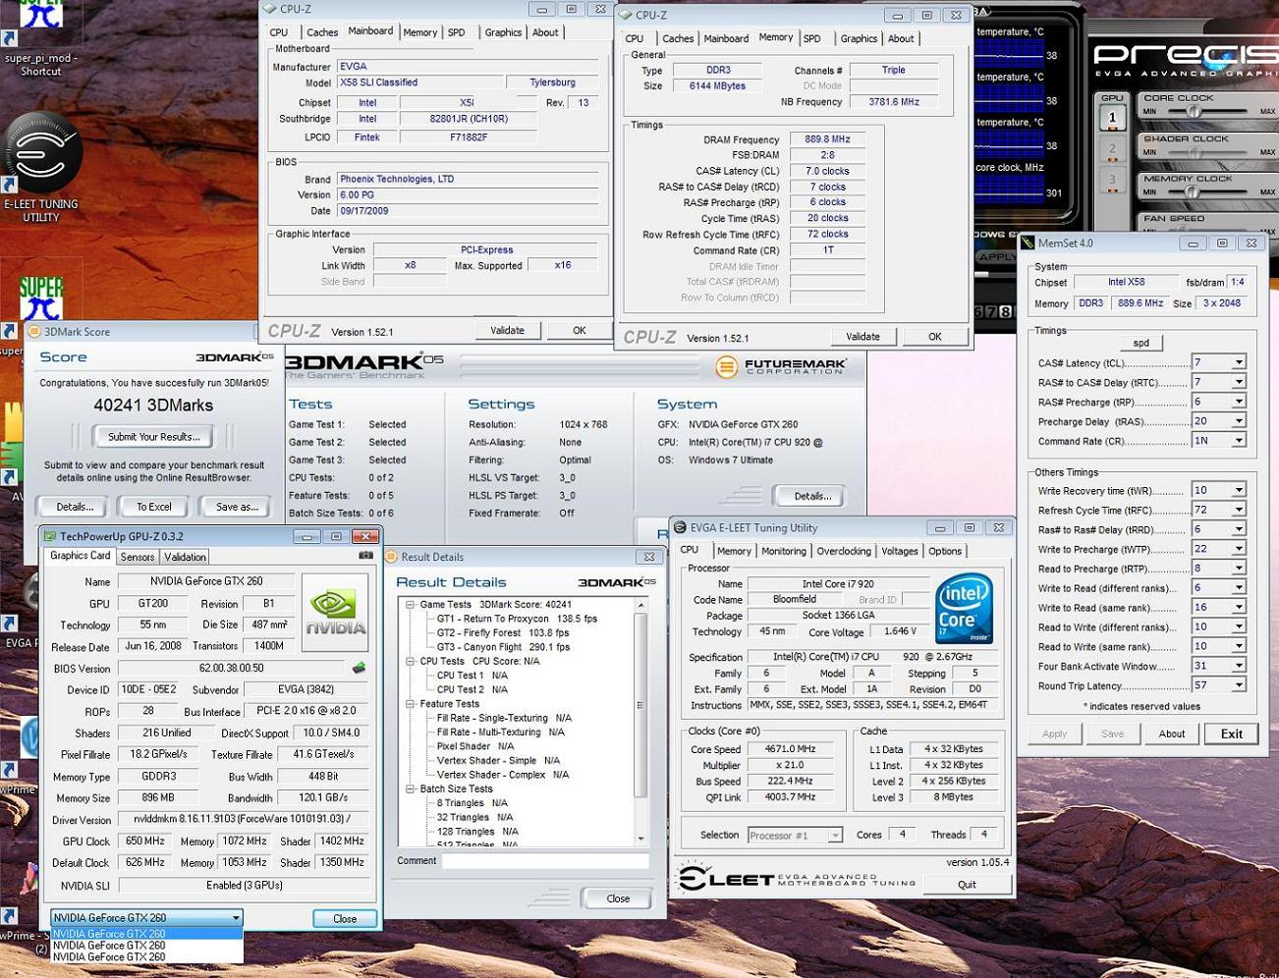1279x978 pixels.
Task: Select Fill Rate - Single-Texturing tree item
Action: coord(504,718)
